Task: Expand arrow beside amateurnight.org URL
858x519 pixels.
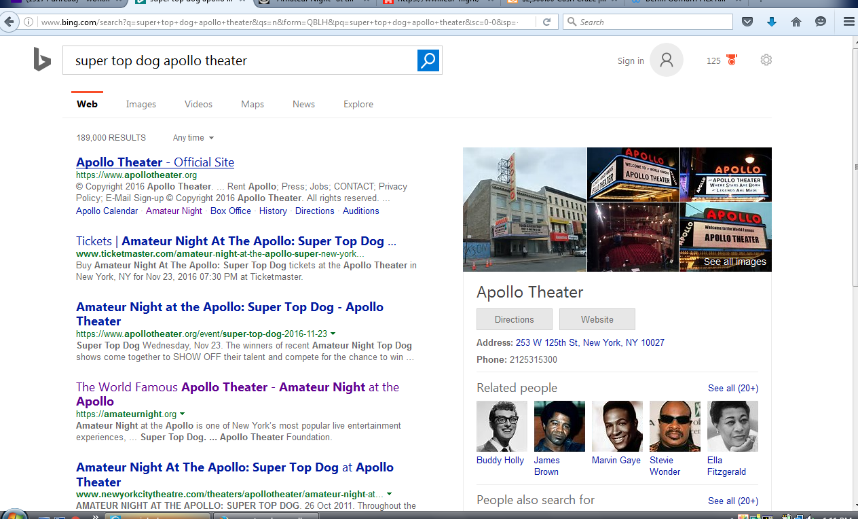Action: 182,414
